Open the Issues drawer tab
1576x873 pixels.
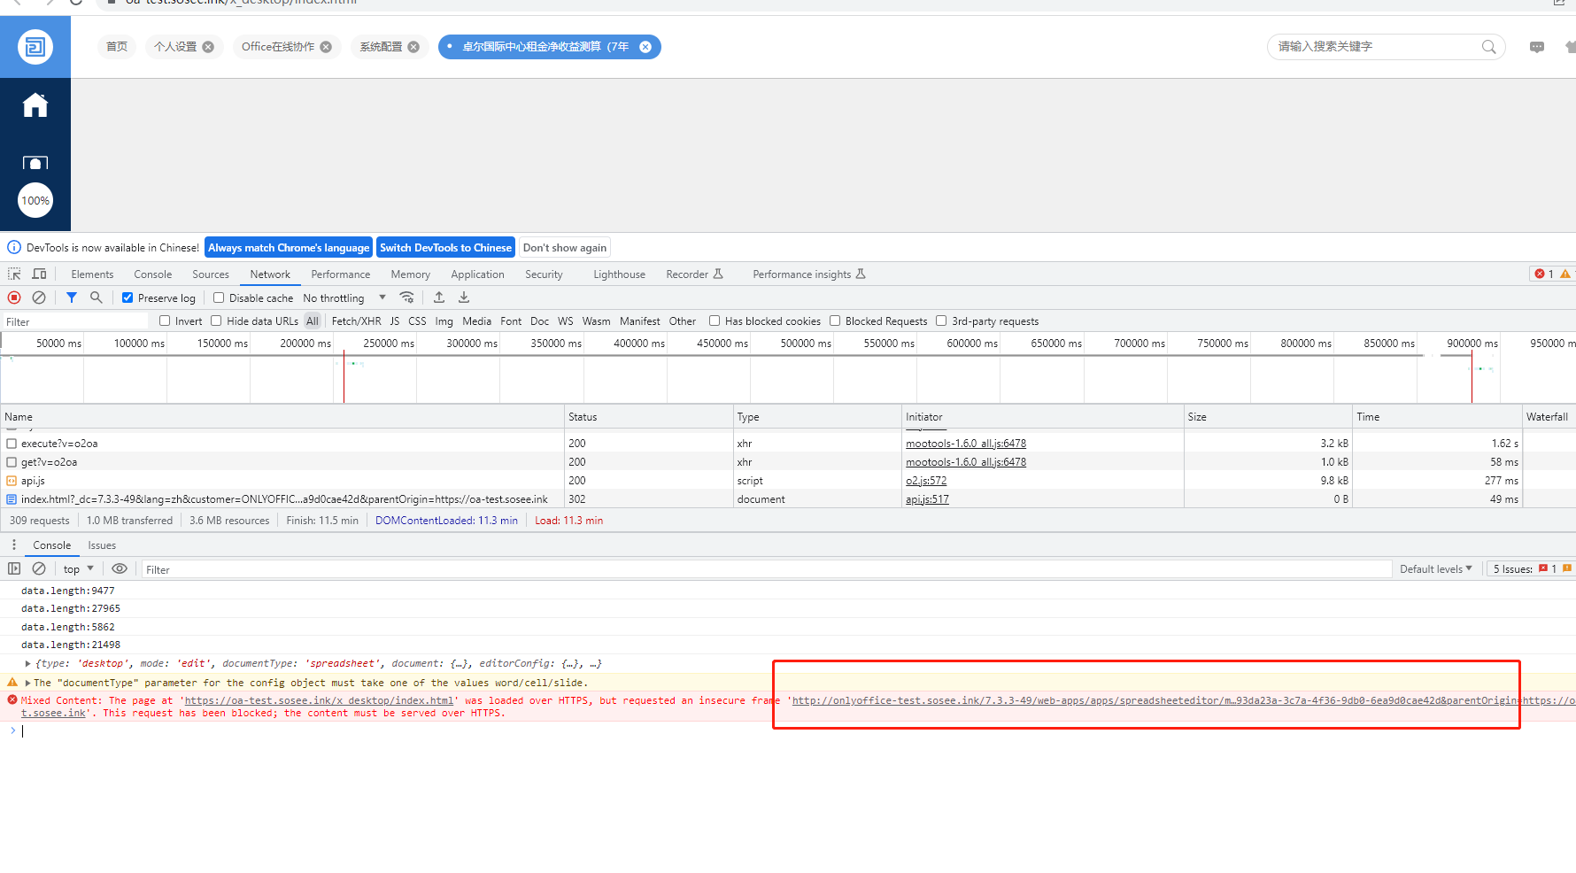click(102, 545)
